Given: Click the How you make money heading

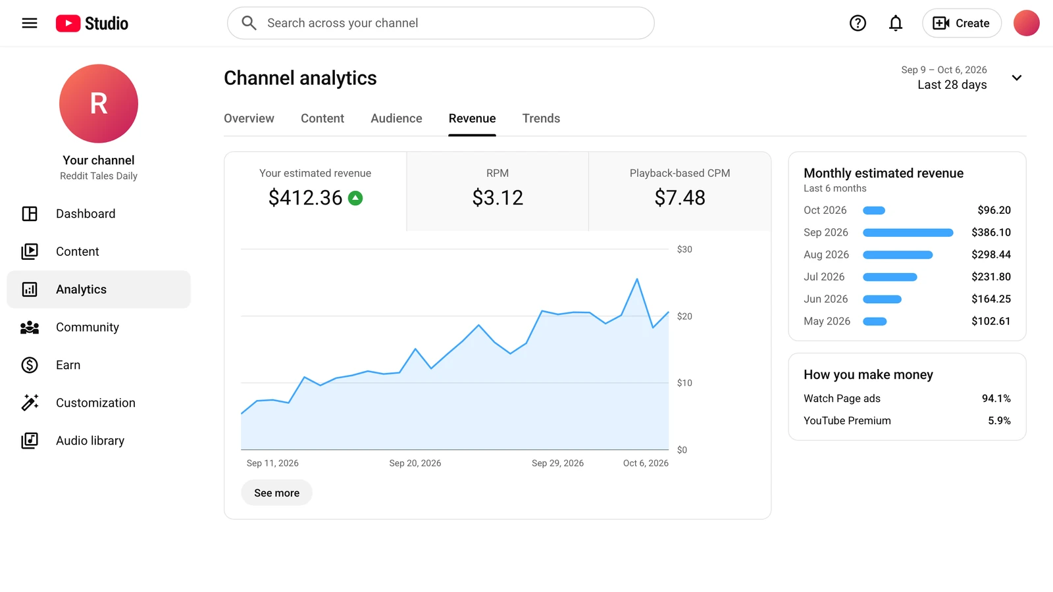Looking at the screenshot, I should pos(868,374).
